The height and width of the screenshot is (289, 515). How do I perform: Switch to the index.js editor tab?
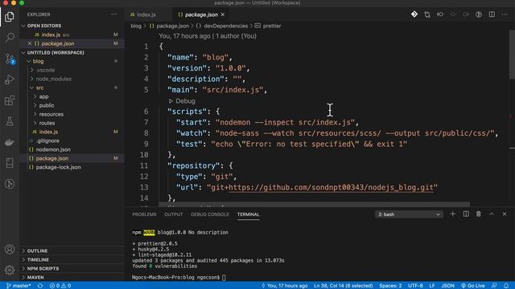146,14
